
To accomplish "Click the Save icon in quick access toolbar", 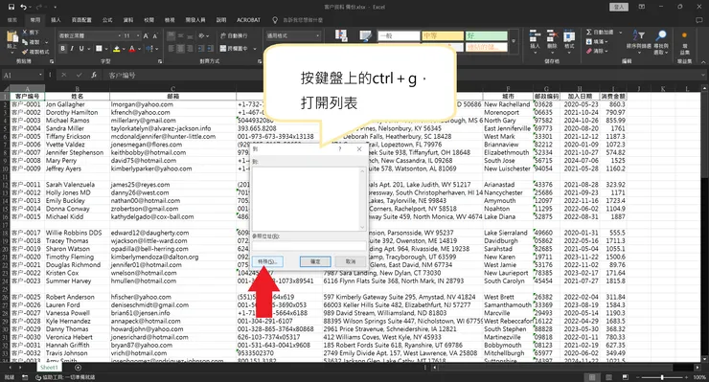I will 11,7.
